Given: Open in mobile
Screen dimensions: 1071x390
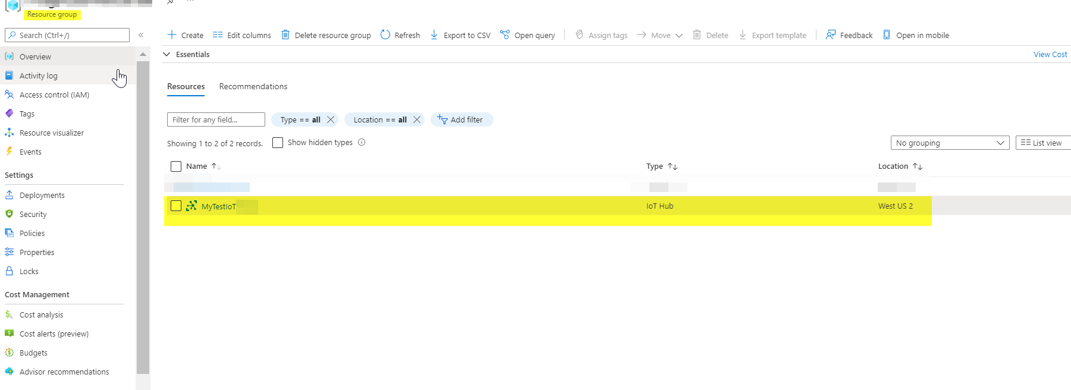Looking at the screenshot, I should coord(916,35).
